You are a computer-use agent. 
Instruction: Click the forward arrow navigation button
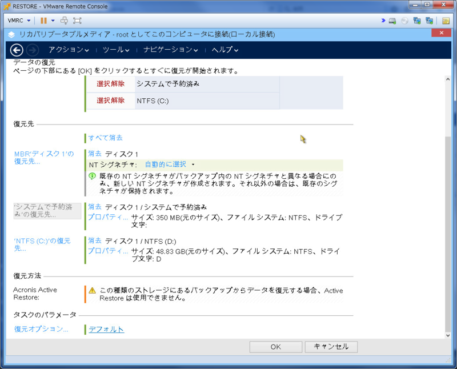(33, 50)
